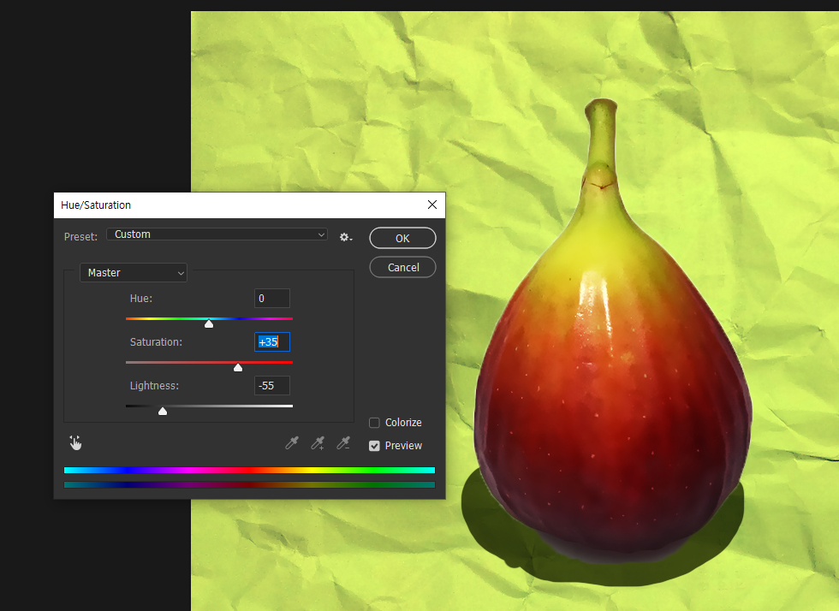Click the lower darkened color bar
This screenshot has height=611, width=839.
pyautogui.click(x=249, y=484)
